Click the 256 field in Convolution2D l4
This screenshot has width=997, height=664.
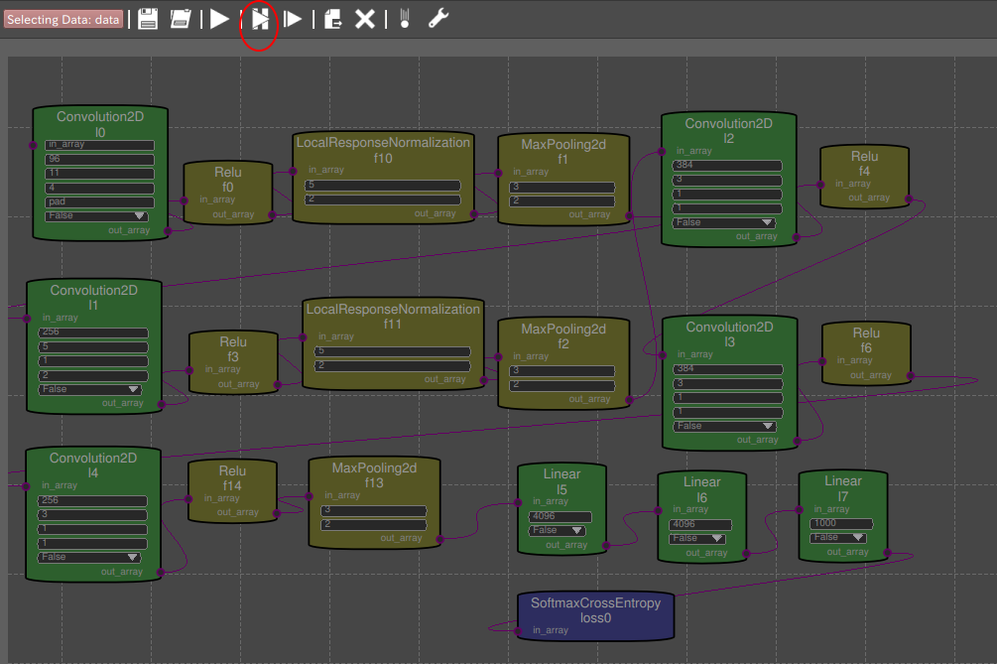[93, 500]
